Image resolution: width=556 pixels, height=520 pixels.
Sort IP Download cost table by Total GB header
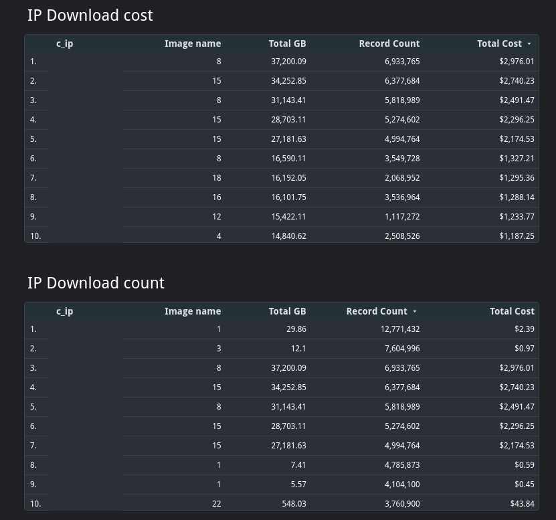287,44
